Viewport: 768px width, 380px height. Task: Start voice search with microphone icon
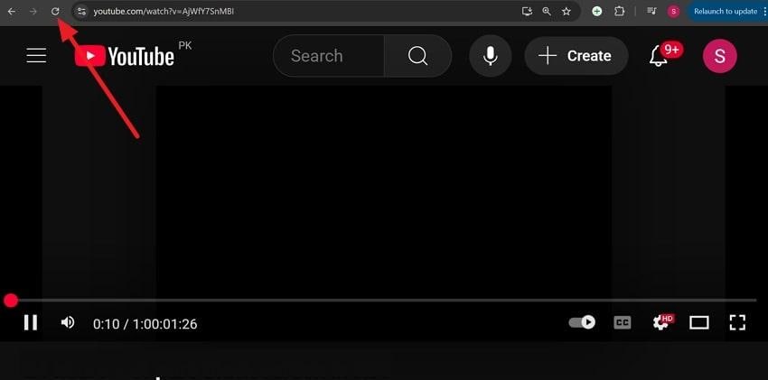tap(491, 56)
